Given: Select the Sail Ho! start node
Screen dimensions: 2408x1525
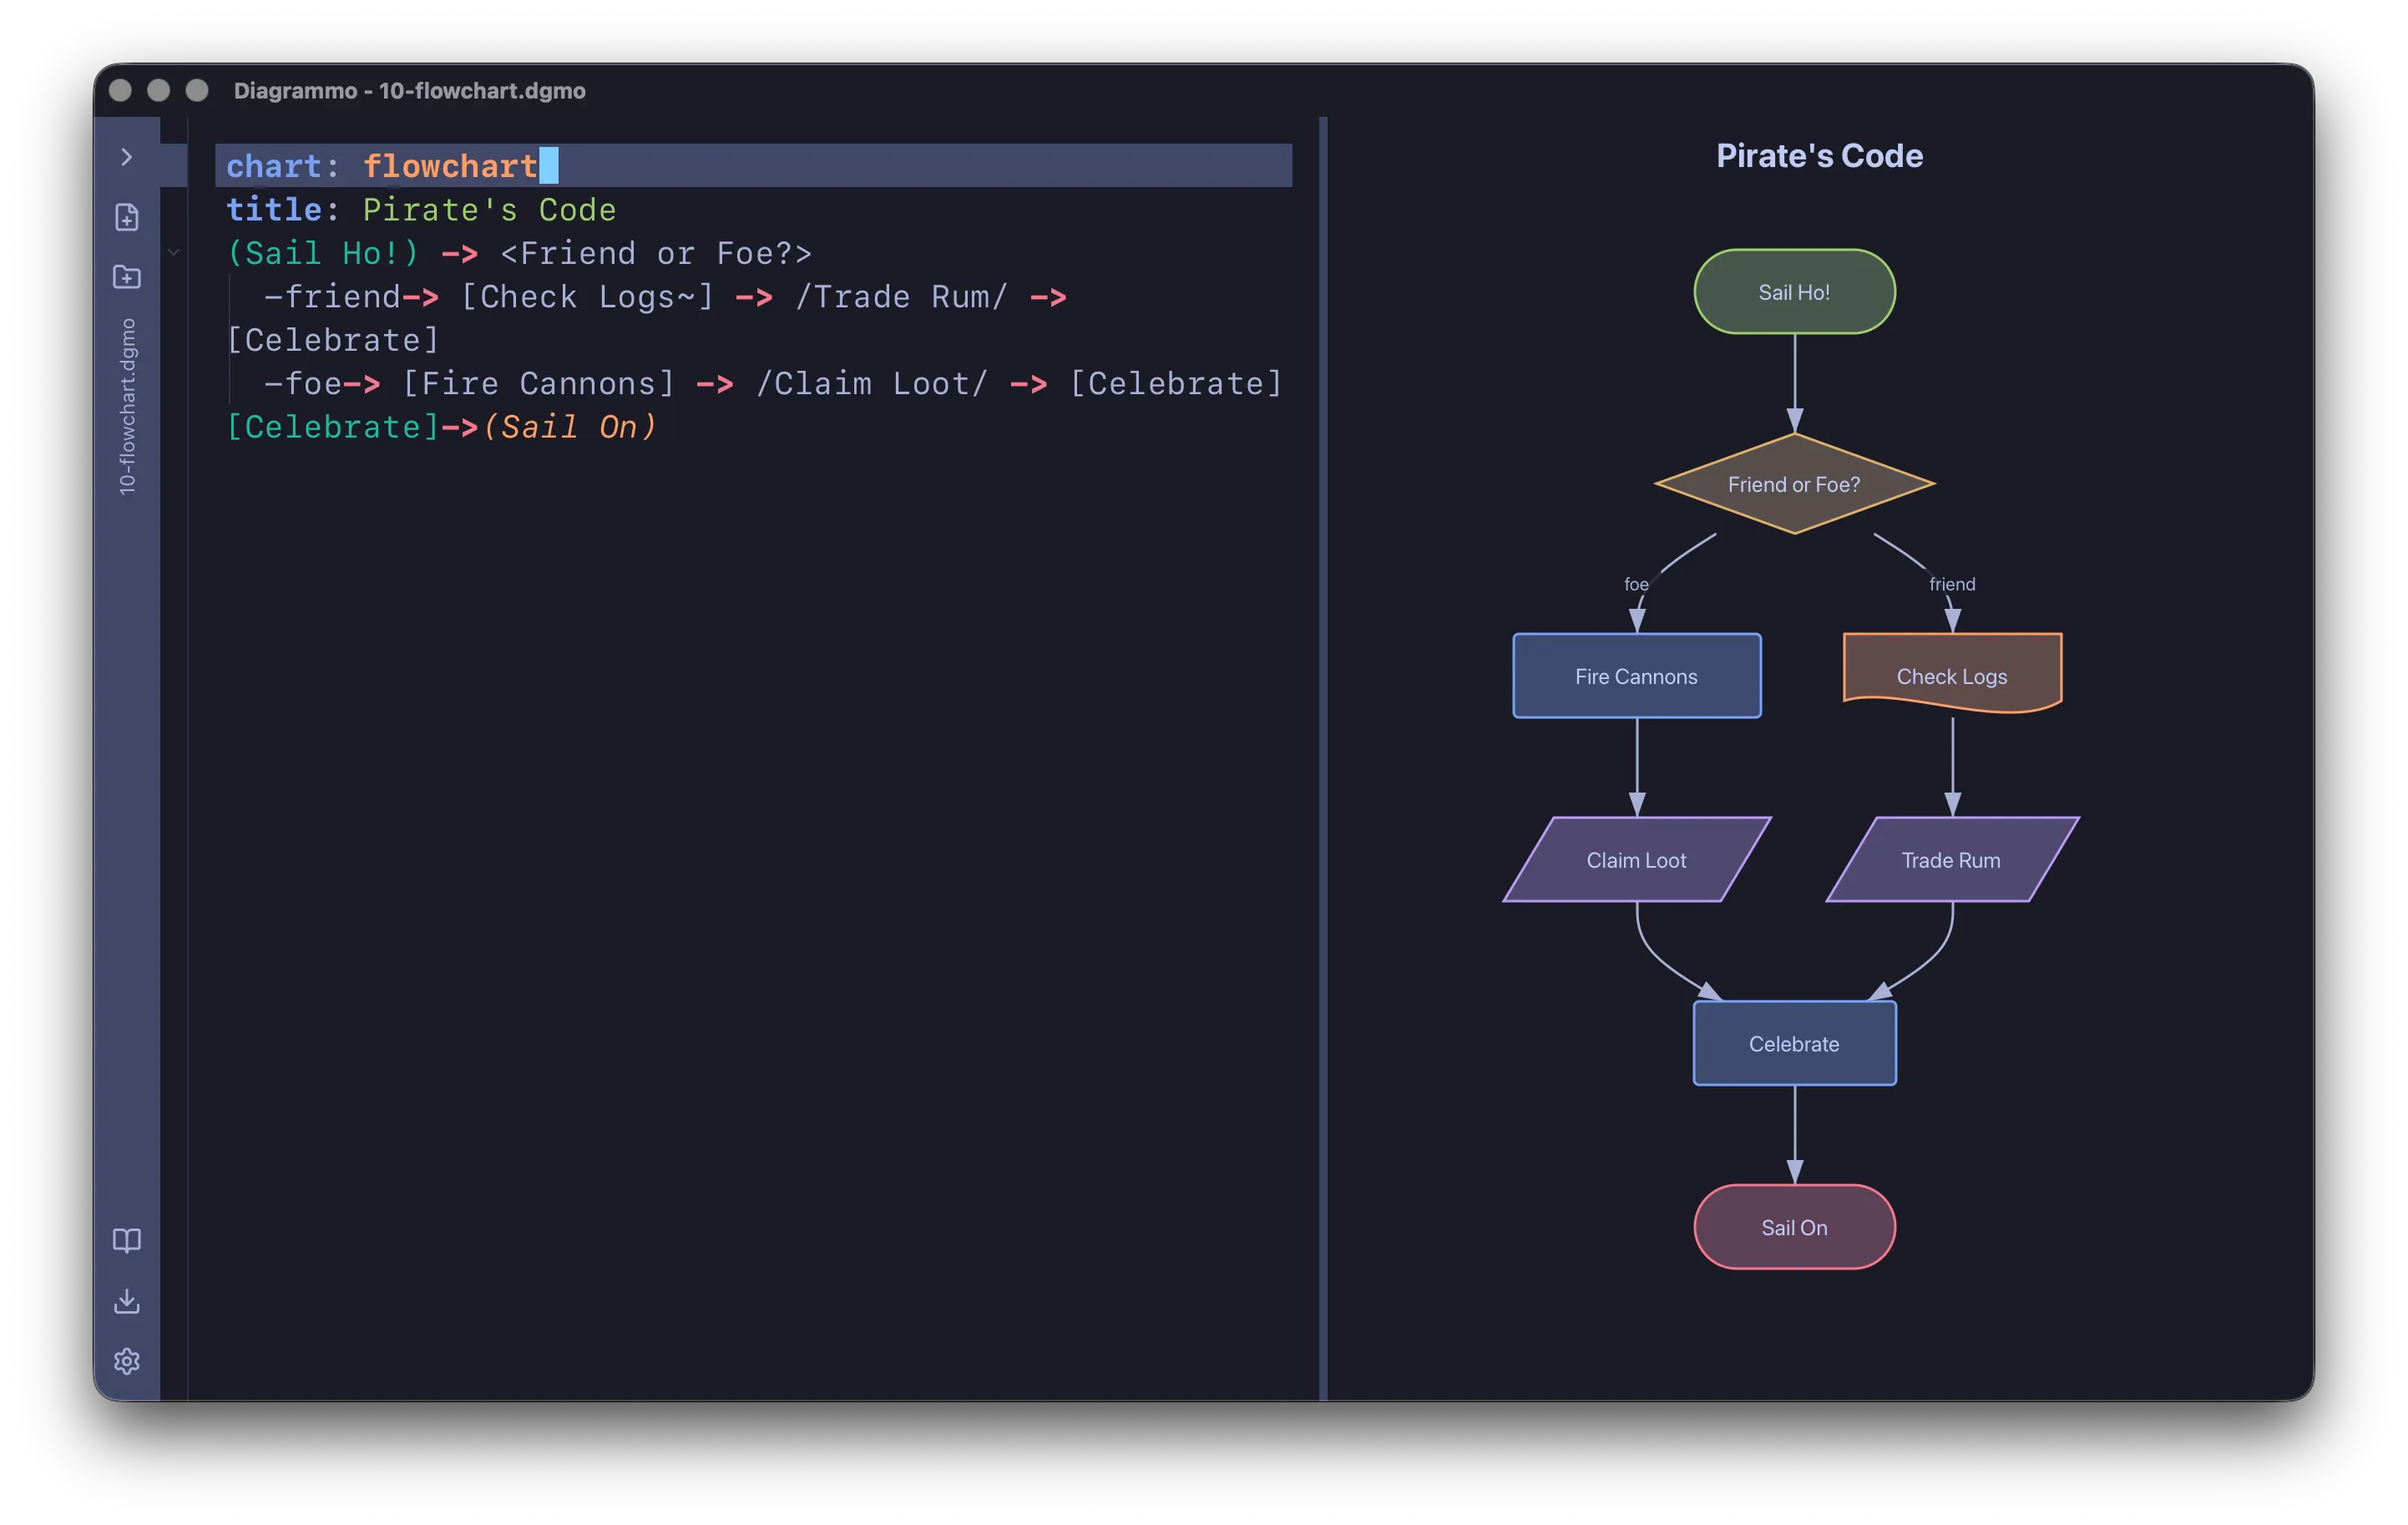Looking at the screenshot, I should click(1794, 291).
